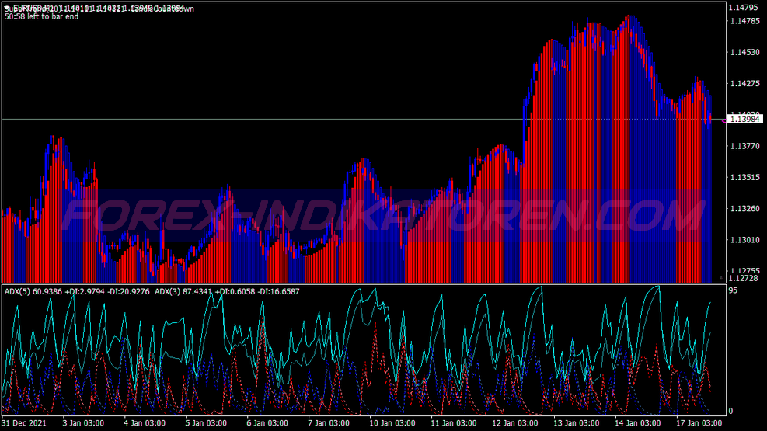Screen dimensions: 767x431
Task: Click the 1.12755 price level on scale
Action: coord(743,269)
